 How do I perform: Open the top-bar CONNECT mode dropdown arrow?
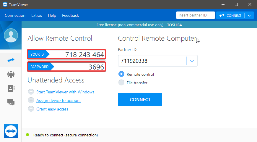[x=249, y=16]
